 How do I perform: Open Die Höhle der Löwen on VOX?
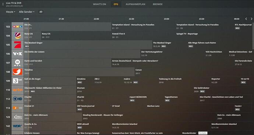point(82,54)
